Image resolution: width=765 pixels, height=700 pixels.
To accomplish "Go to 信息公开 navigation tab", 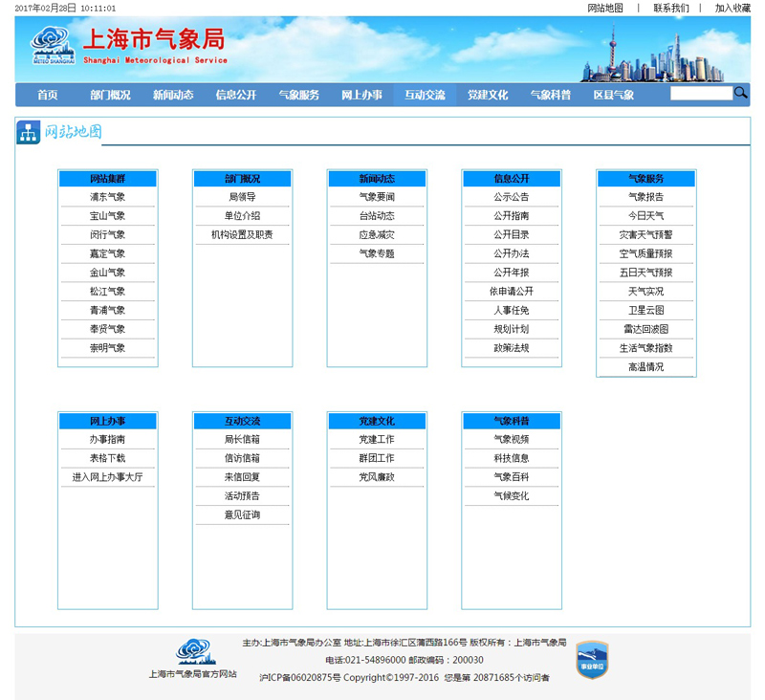I will point(236,95).
